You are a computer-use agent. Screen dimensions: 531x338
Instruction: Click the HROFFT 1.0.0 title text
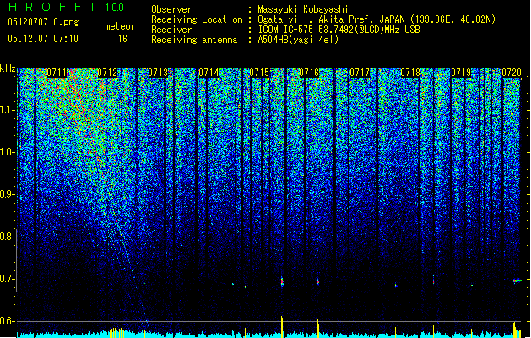click(x=67, y=7)
